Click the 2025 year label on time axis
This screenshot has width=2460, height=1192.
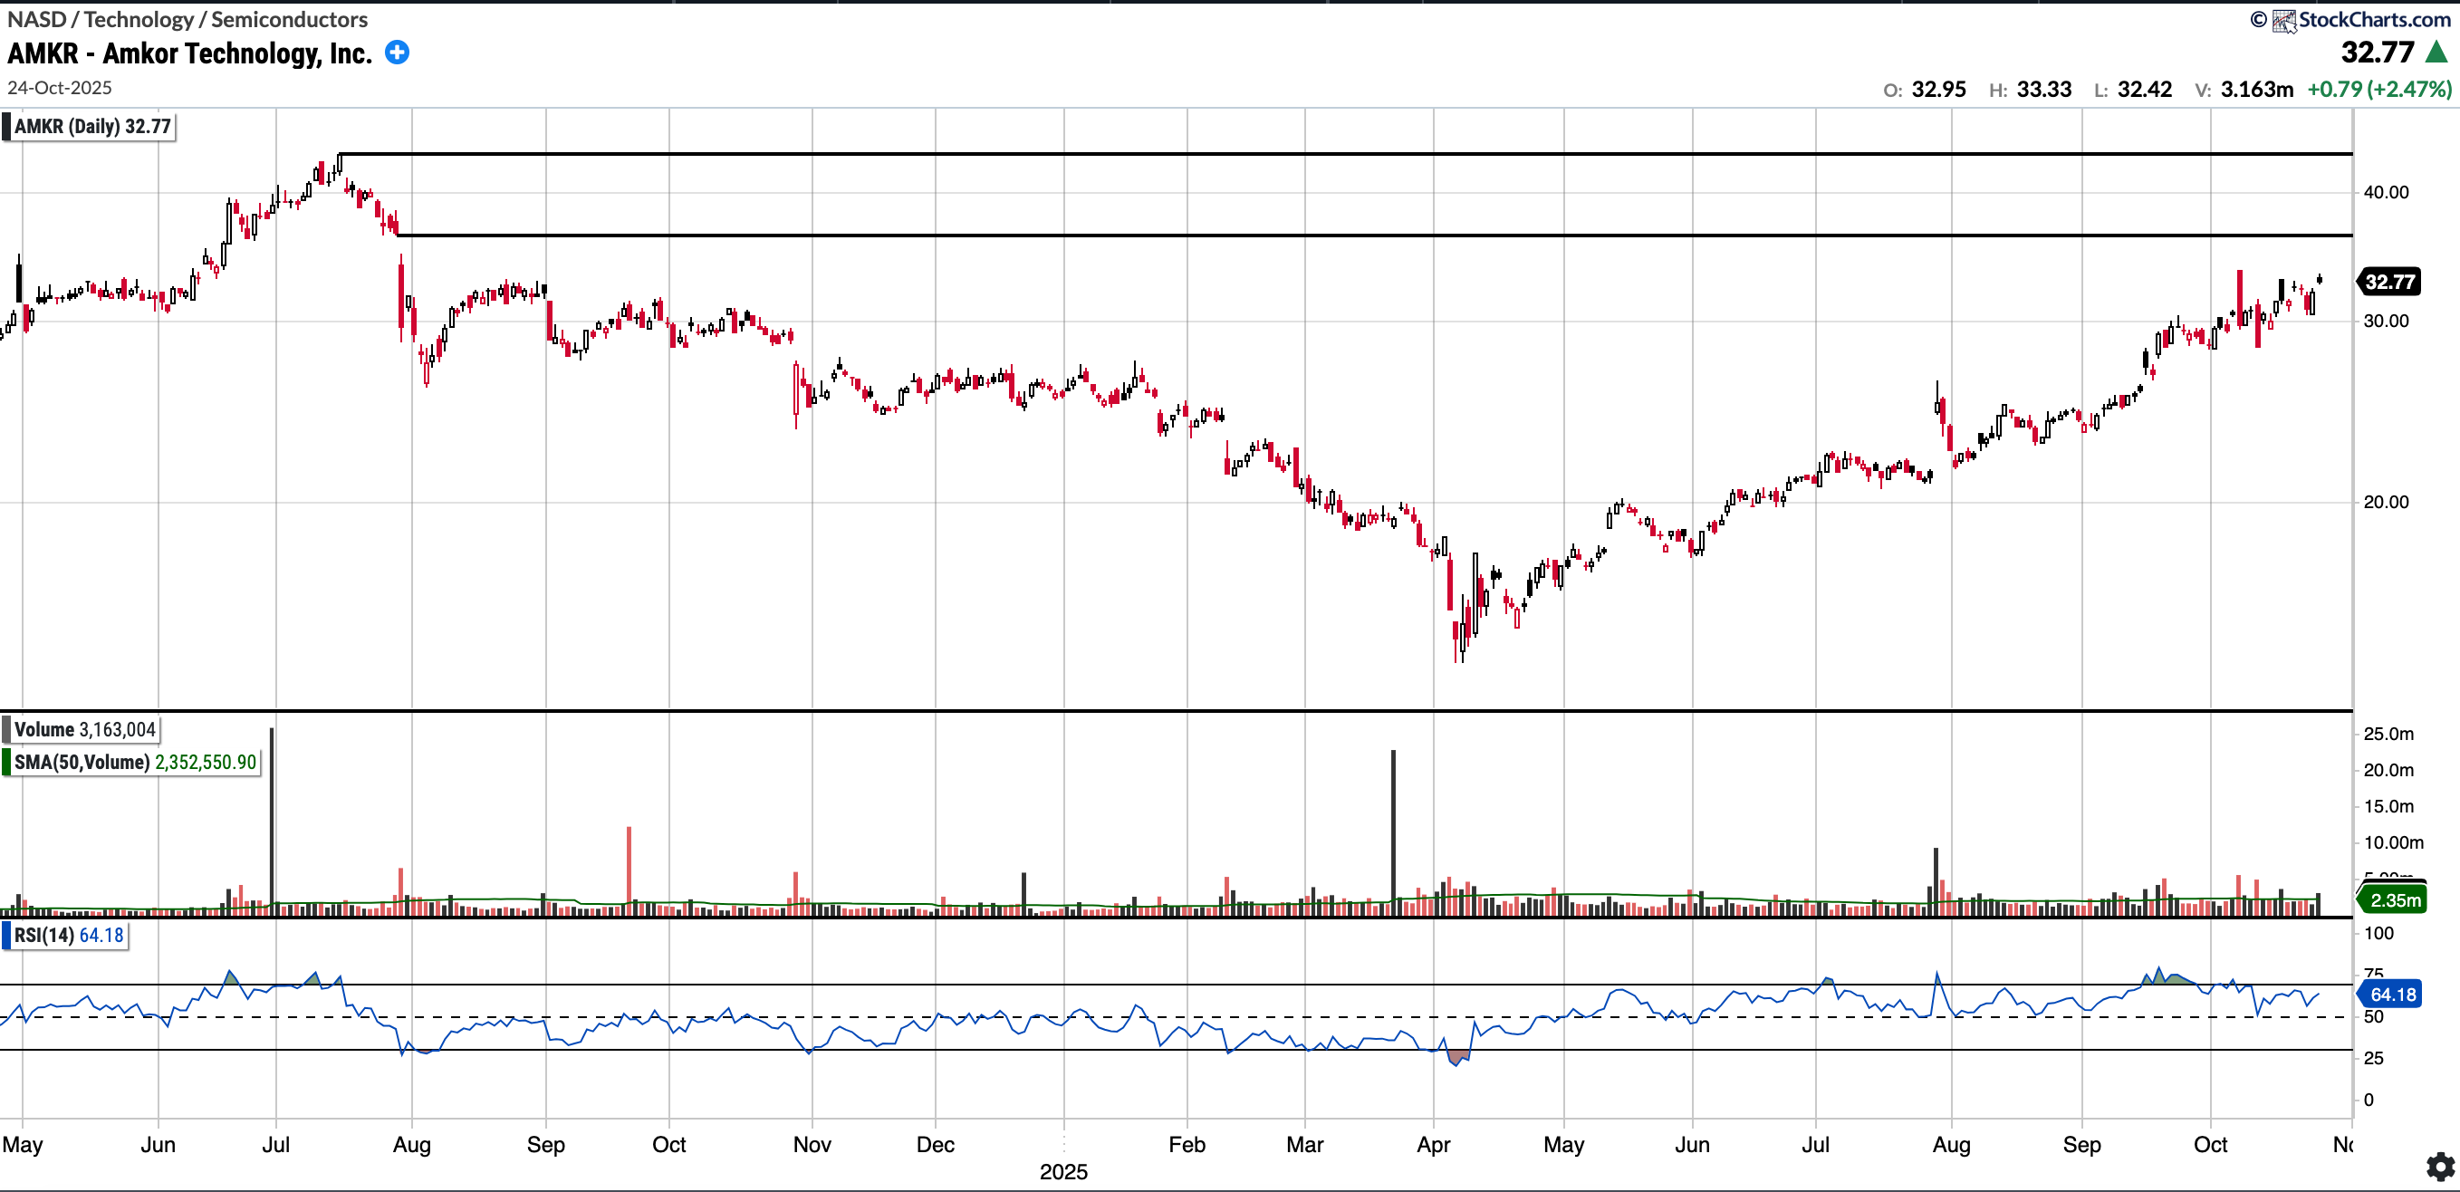click(1062, 1172)
